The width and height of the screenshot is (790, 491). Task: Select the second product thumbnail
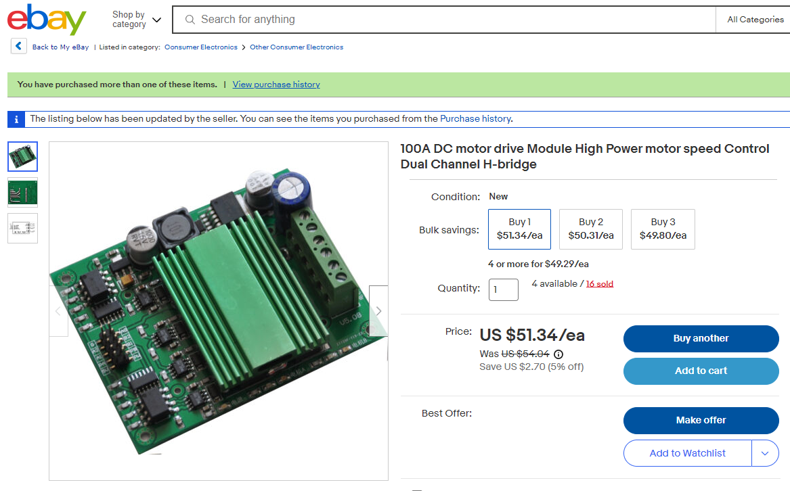tap(23, 192)
